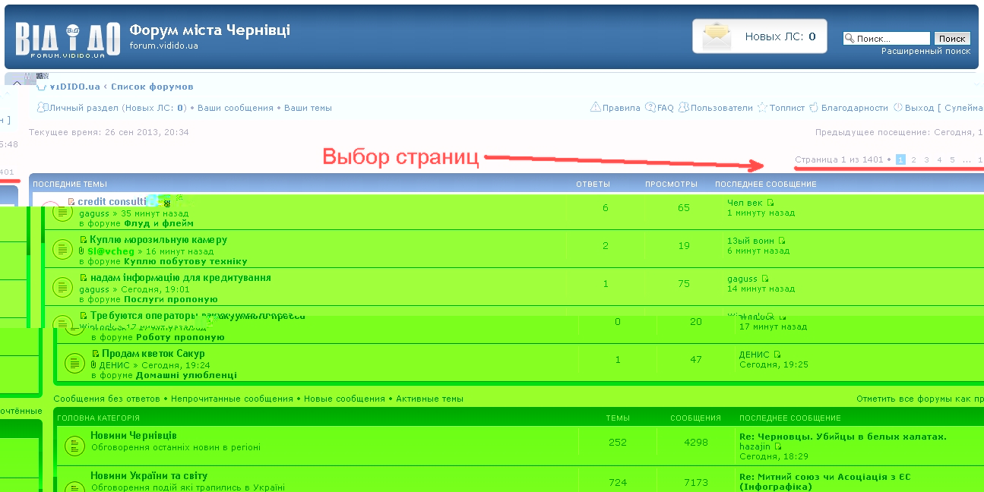This screenshot has width=984, height=492.
Task: Show Непрочитанные сообщения unread posts
Action: tap(232, 399)
